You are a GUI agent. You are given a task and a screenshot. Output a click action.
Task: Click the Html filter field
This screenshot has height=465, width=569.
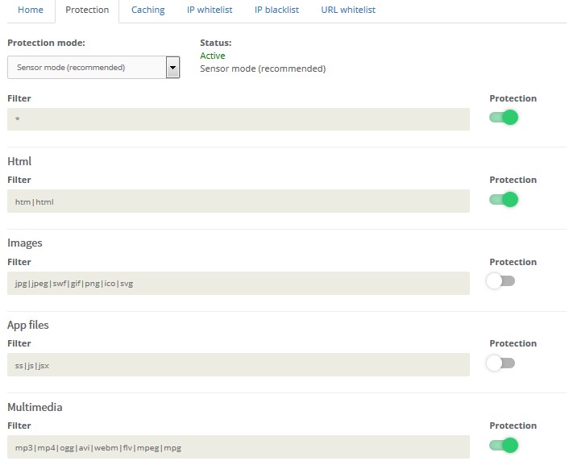coord(238,201)
